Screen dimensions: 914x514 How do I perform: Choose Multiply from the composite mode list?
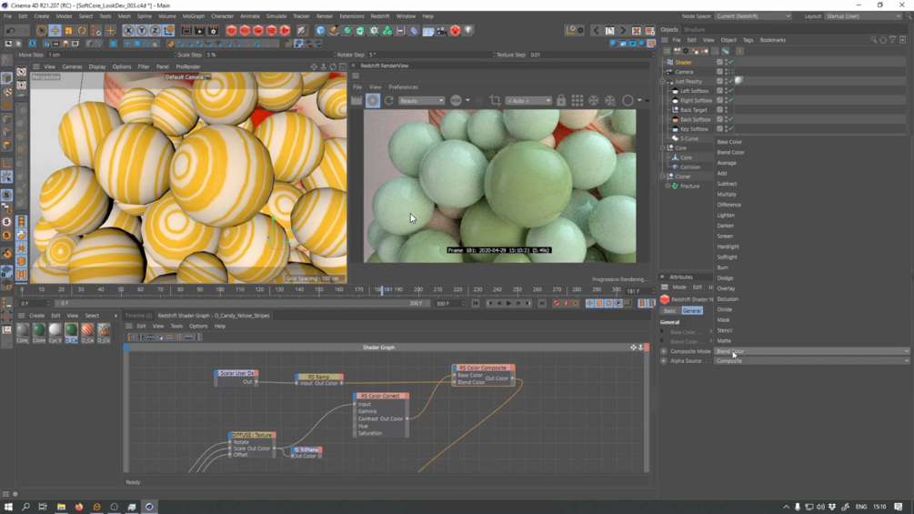click(727, 195)
